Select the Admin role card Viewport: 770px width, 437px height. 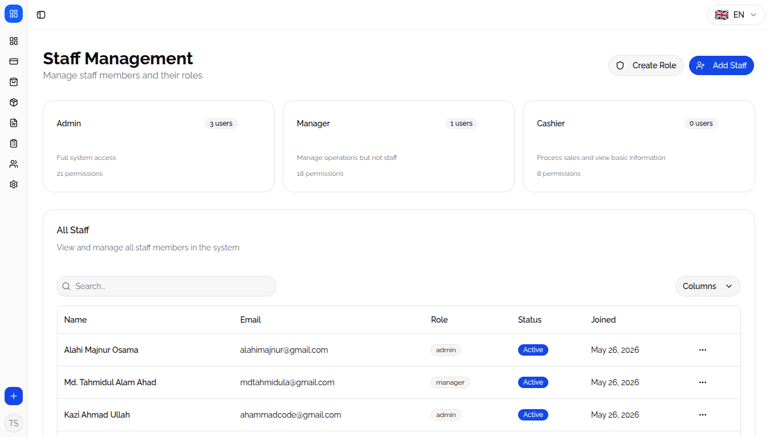click(x=159, y=146)
